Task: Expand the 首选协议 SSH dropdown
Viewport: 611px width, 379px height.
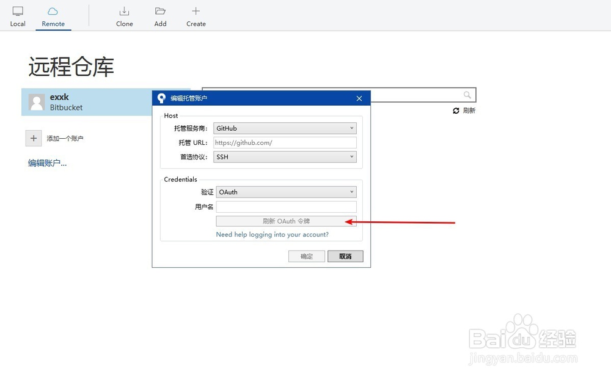Action: [x=285, y=156]
